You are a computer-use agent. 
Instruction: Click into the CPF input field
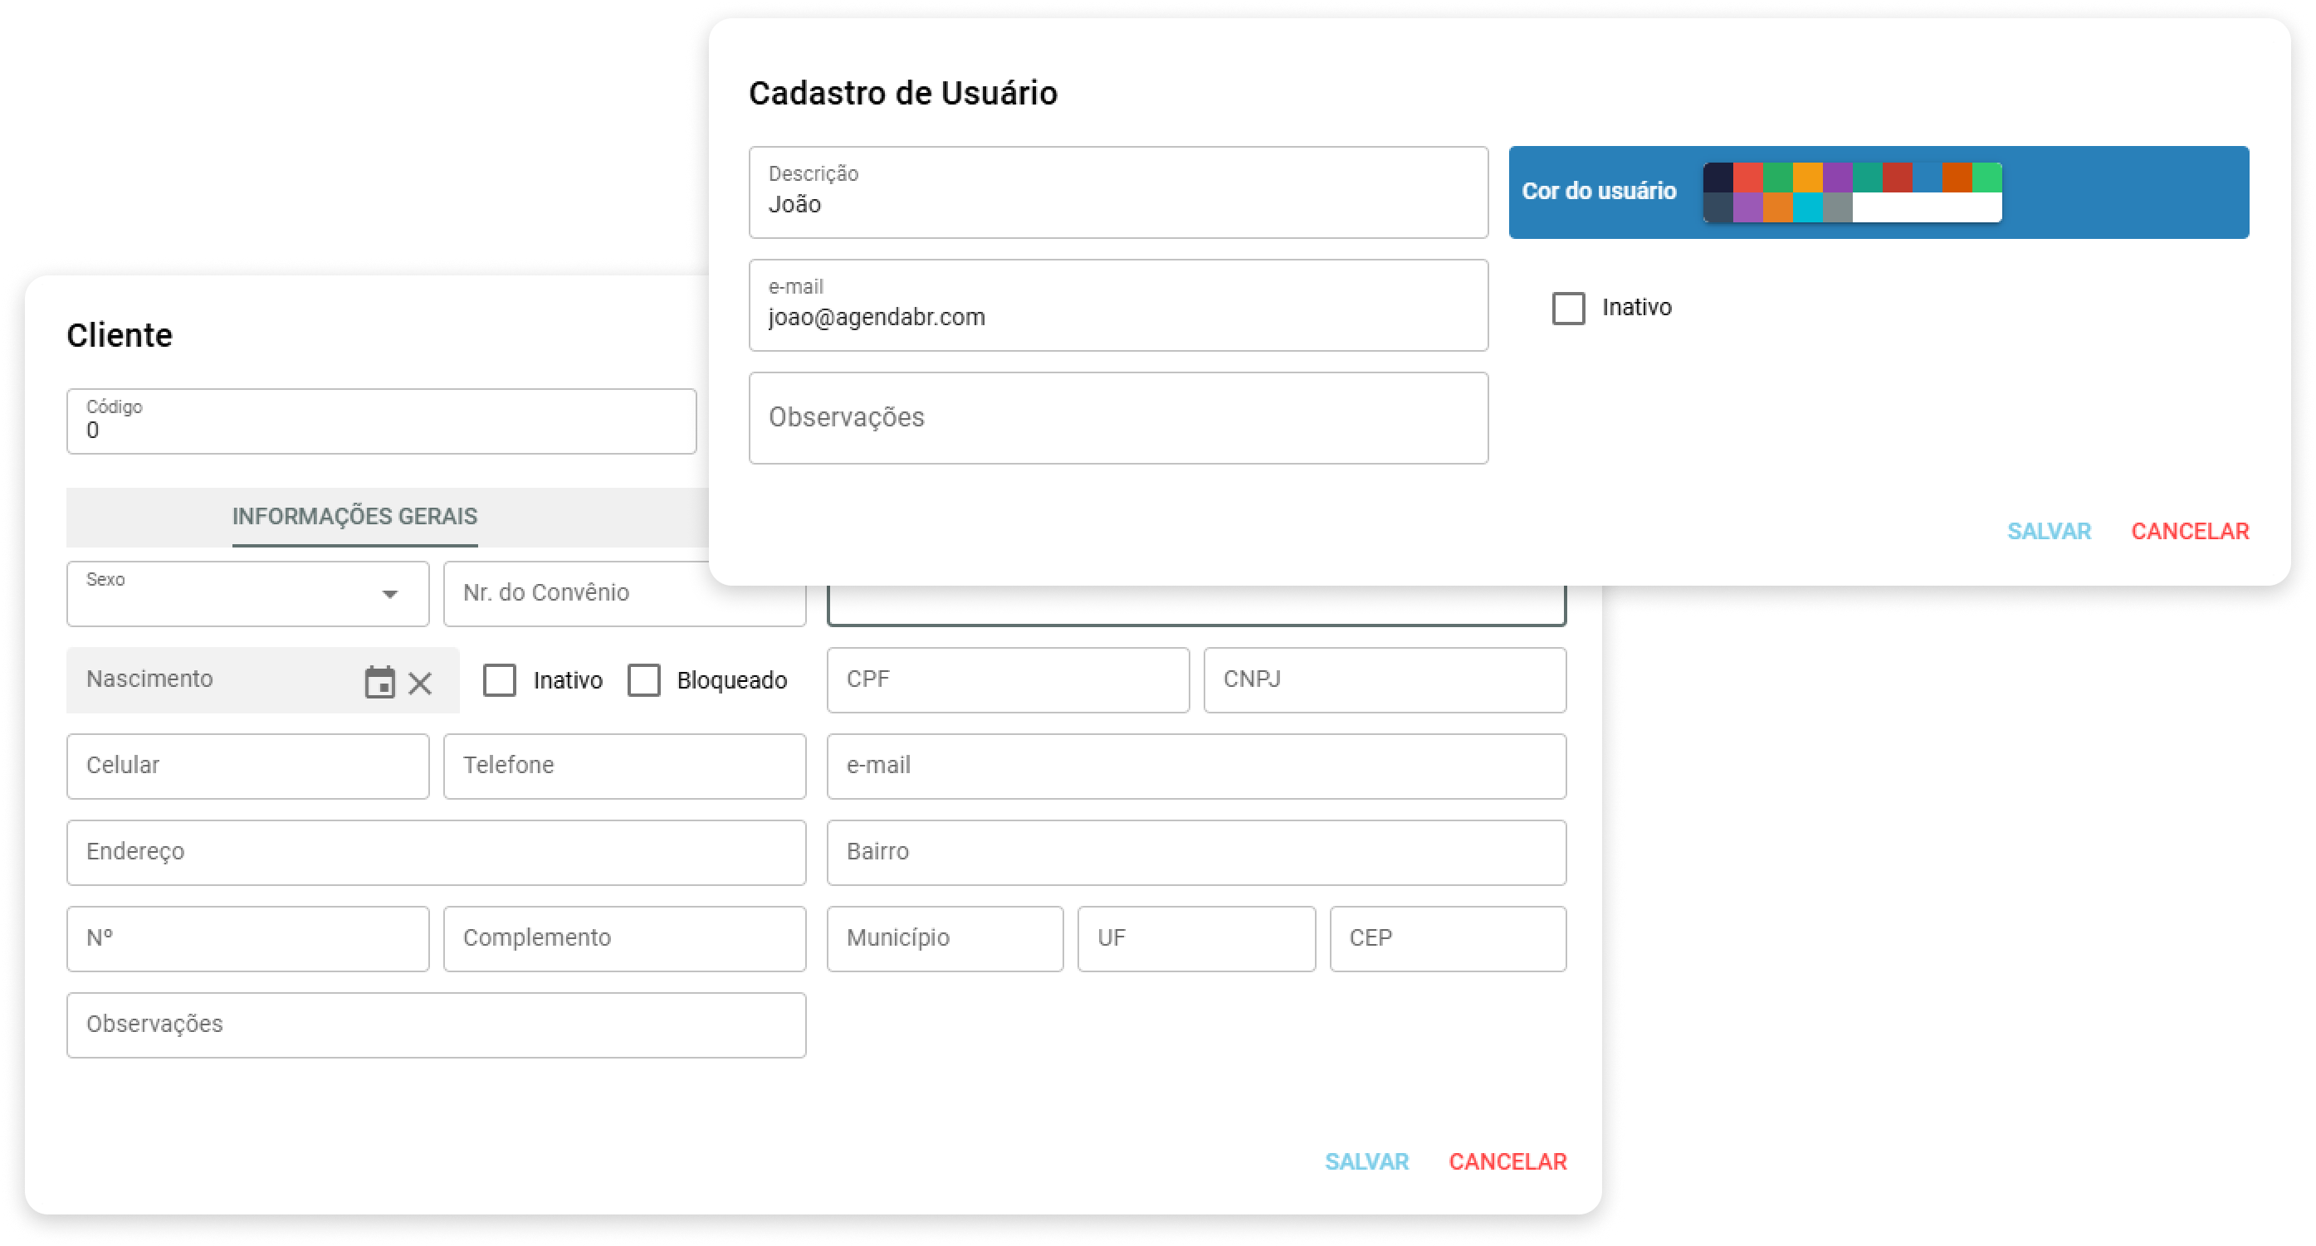(x=1008, y=680)
